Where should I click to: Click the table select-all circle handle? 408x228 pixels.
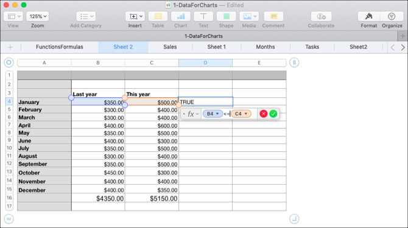pos(9,63)
